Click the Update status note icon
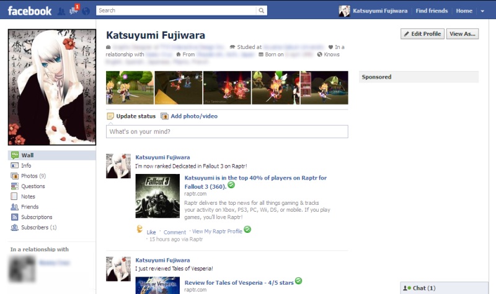 point(110,116)
